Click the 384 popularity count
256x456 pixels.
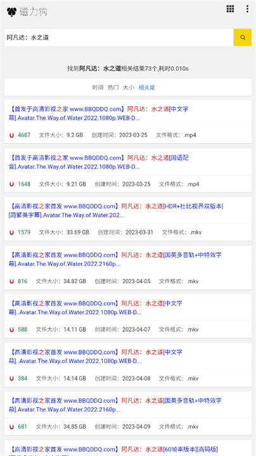click(x=22, y=378)
